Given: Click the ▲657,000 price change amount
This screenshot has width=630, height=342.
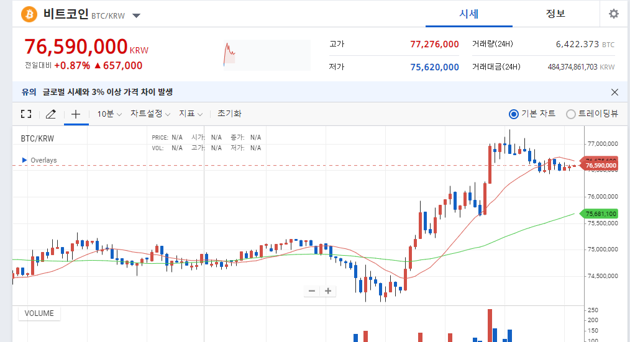Looking at the screenshot, I should click(x=118, y=66).
